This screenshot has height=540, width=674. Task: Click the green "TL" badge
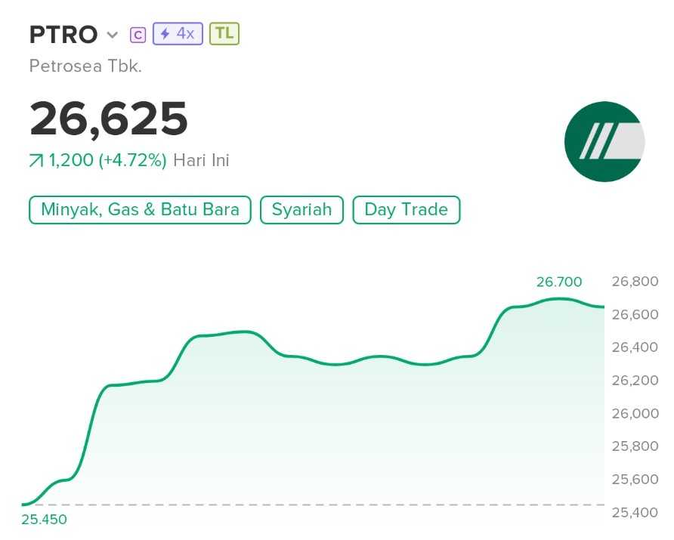tap(222, 33)
